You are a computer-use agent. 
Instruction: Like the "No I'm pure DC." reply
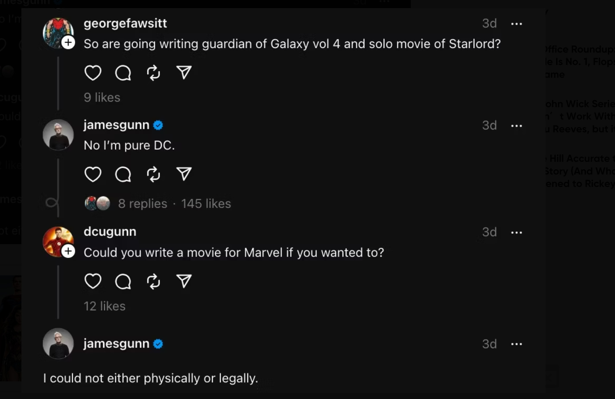tap(93, 174)
